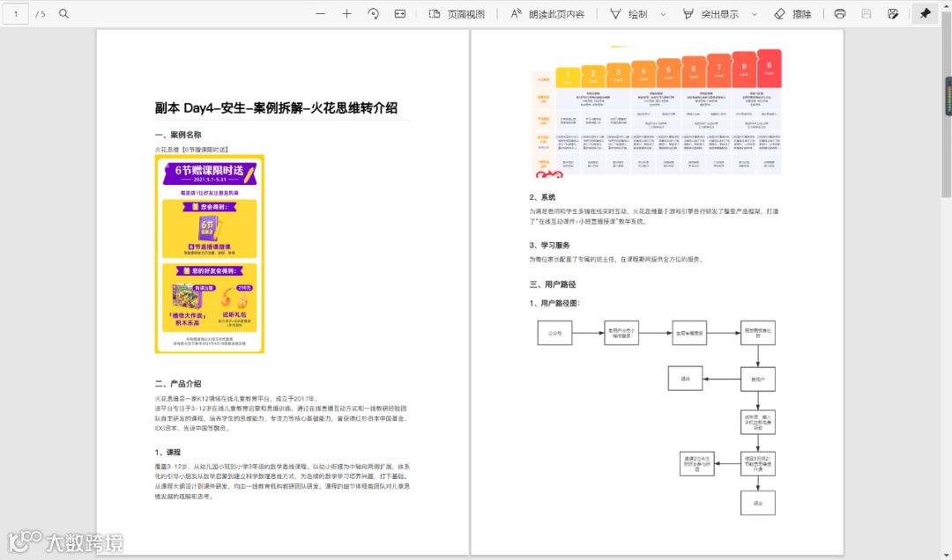Zoom in with the plus icon
The width and height of the screenshot is (952, 560).
346,13
